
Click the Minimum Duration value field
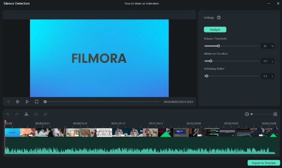pyautogui.click(x=265, y=61)
